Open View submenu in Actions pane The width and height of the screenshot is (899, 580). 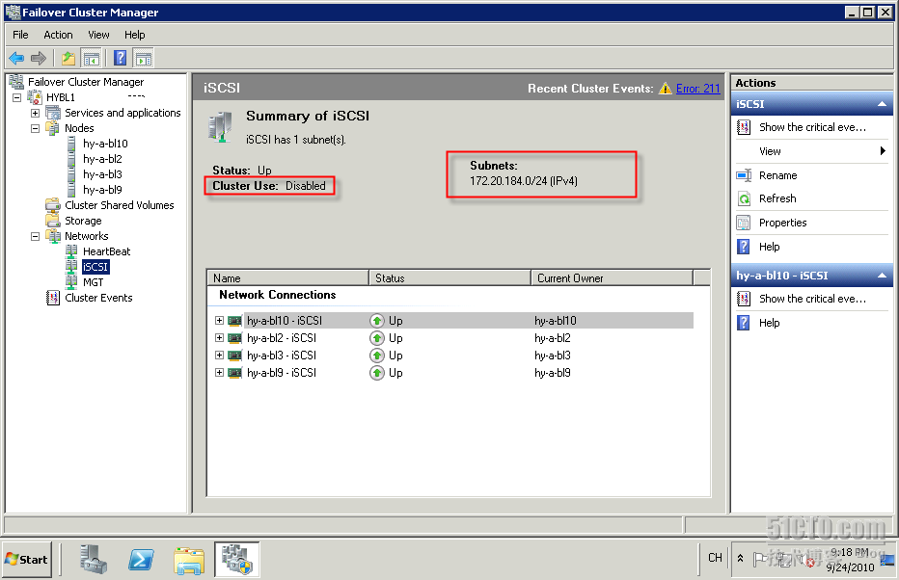(812, 151)
